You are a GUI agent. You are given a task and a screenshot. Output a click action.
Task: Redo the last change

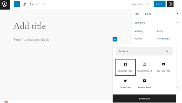coord(38,4)
